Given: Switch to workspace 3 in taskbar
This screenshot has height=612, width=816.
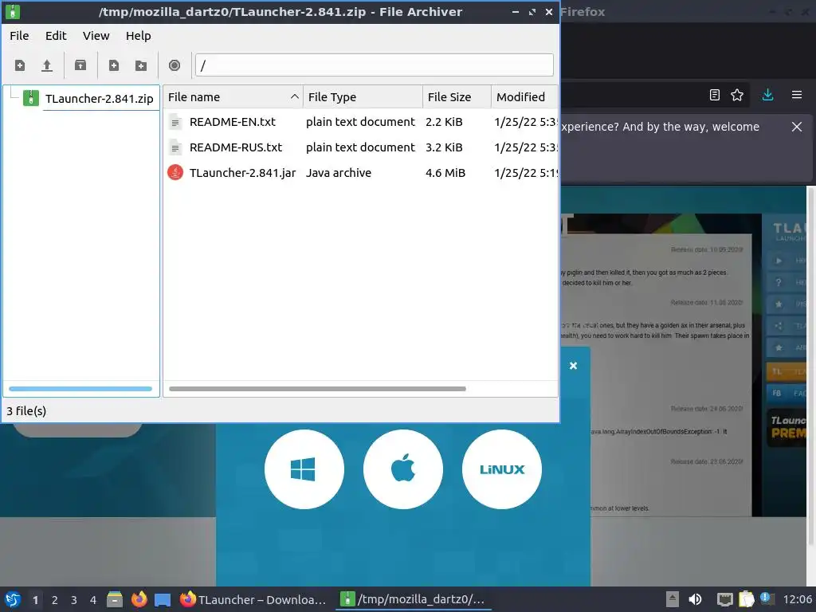Looking at the screenshot, I should click(74, 600).
